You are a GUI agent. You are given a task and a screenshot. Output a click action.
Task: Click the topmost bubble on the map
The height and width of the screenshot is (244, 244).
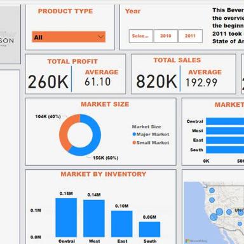[x=212, y=191]
